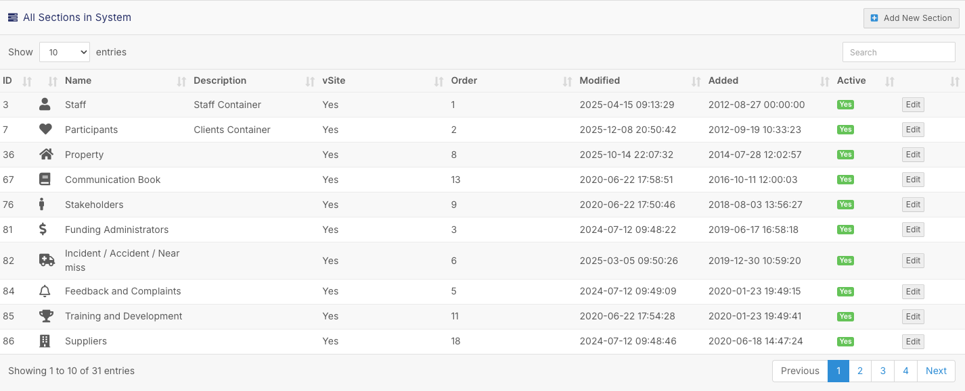The width and height of the screenshot is (965, 391).
Task: Click Add New Section button
Action: point(911,18)
